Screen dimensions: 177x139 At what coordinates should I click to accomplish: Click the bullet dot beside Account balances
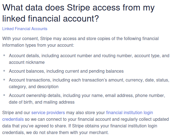[4, 71]
